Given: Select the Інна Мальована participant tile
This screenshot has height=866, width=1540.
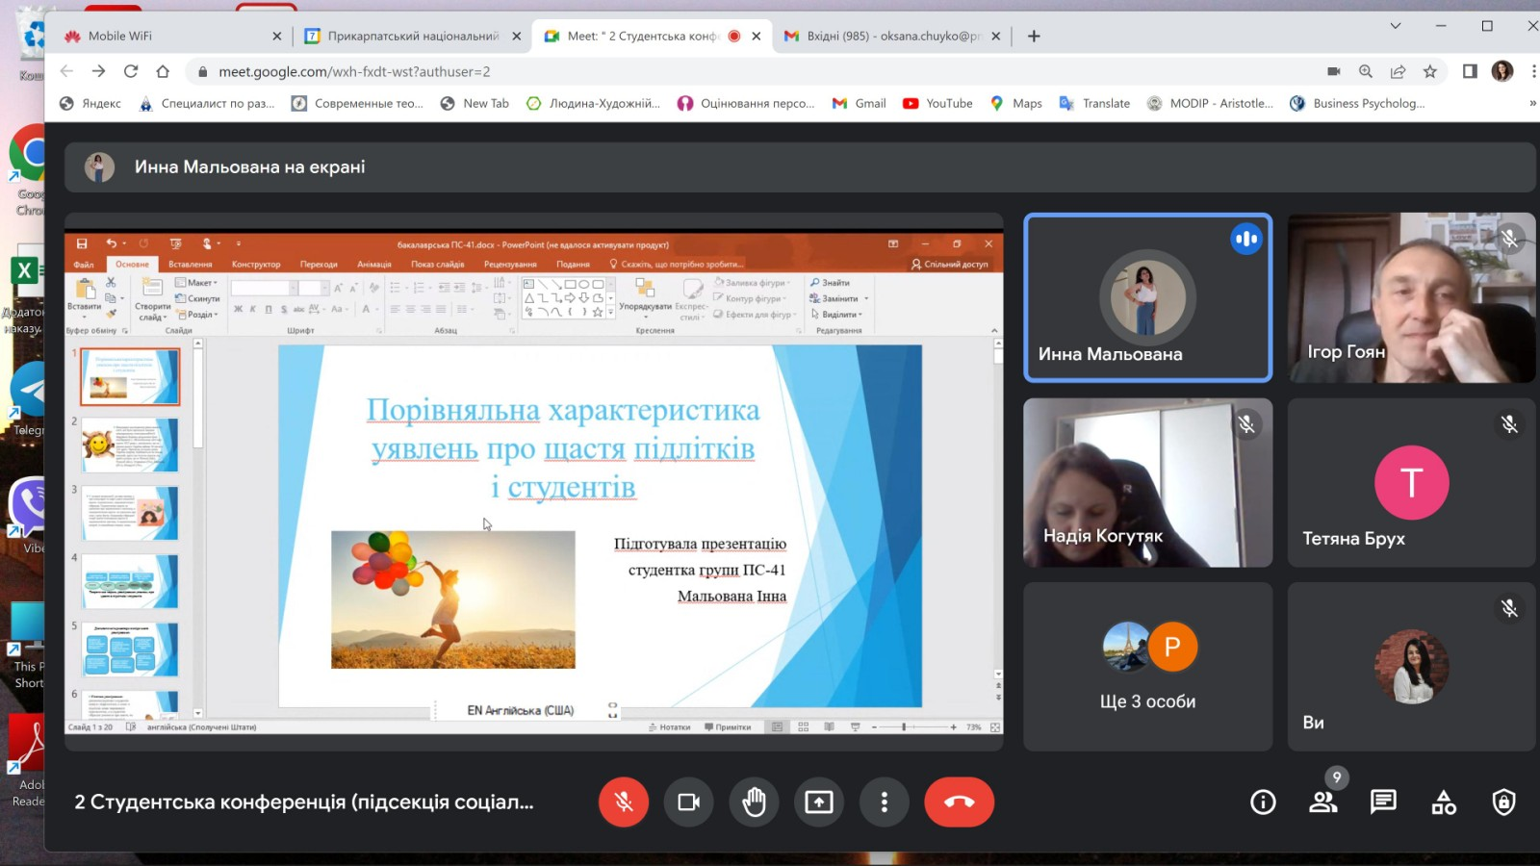Looking at the screenshot, I should [x=1147, y=297].
